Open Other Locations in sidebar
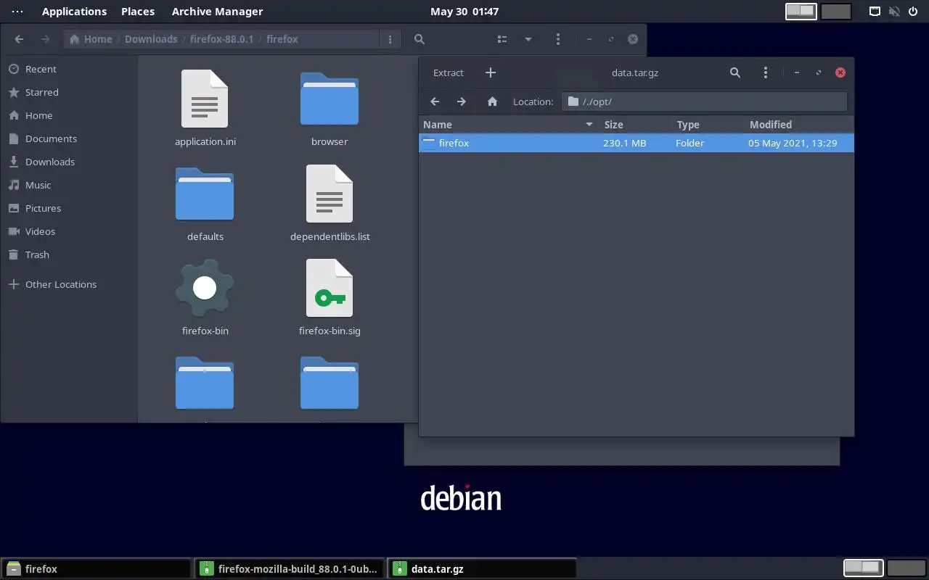The height and width of the screenshot is (580, 929). [69, 284]
